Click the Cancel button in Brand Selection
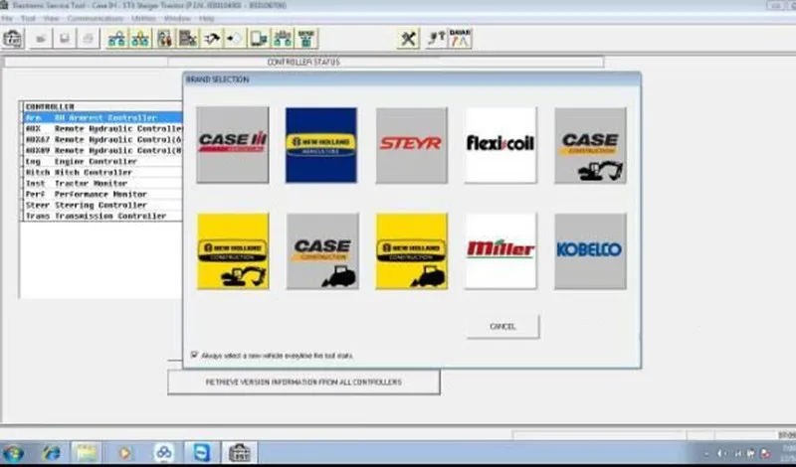 point(502,327)
